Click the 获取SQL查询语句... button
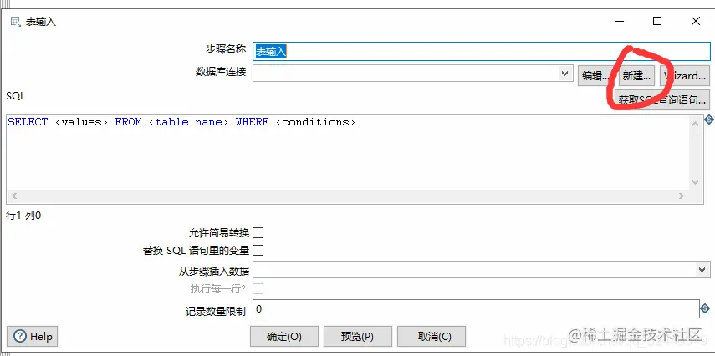Screen dimensions: 715x356 pyautogui.click(x=662, y=99)
